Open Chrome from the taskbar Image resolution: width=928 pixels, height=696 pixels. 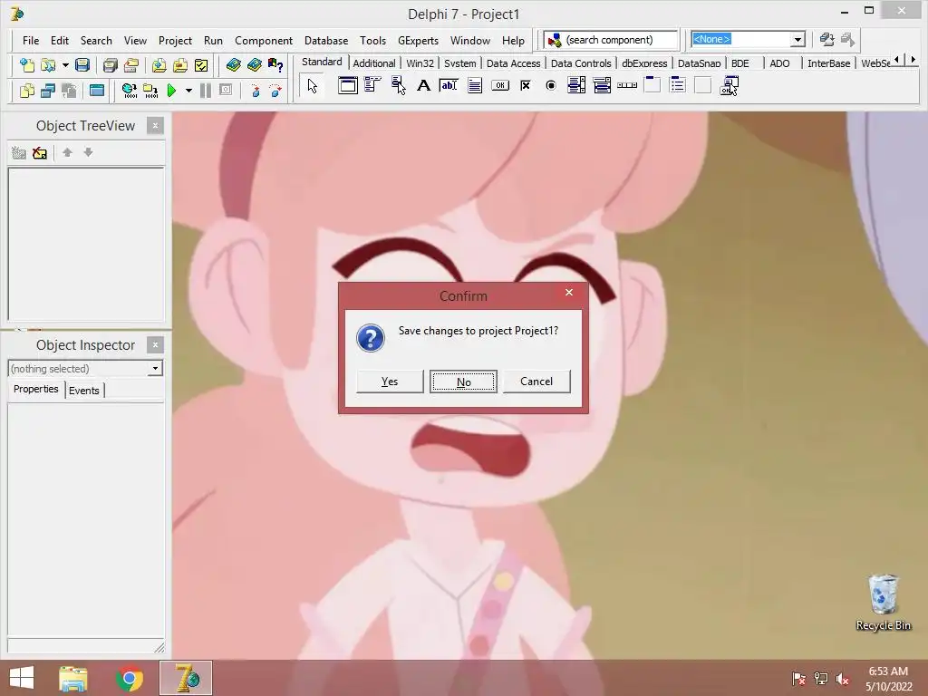click(129, 678)
